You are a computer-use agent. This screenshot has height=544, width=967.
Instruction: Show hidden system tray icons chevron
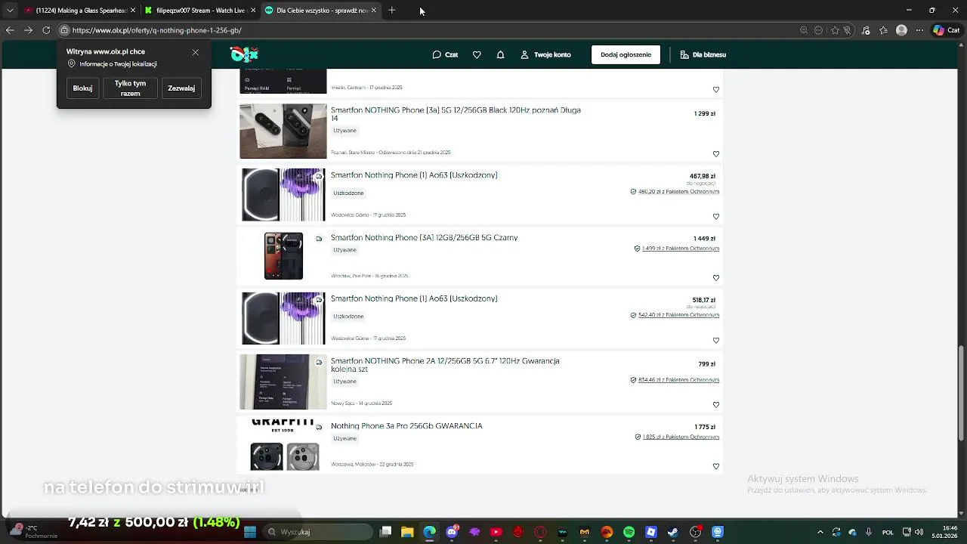820,532
